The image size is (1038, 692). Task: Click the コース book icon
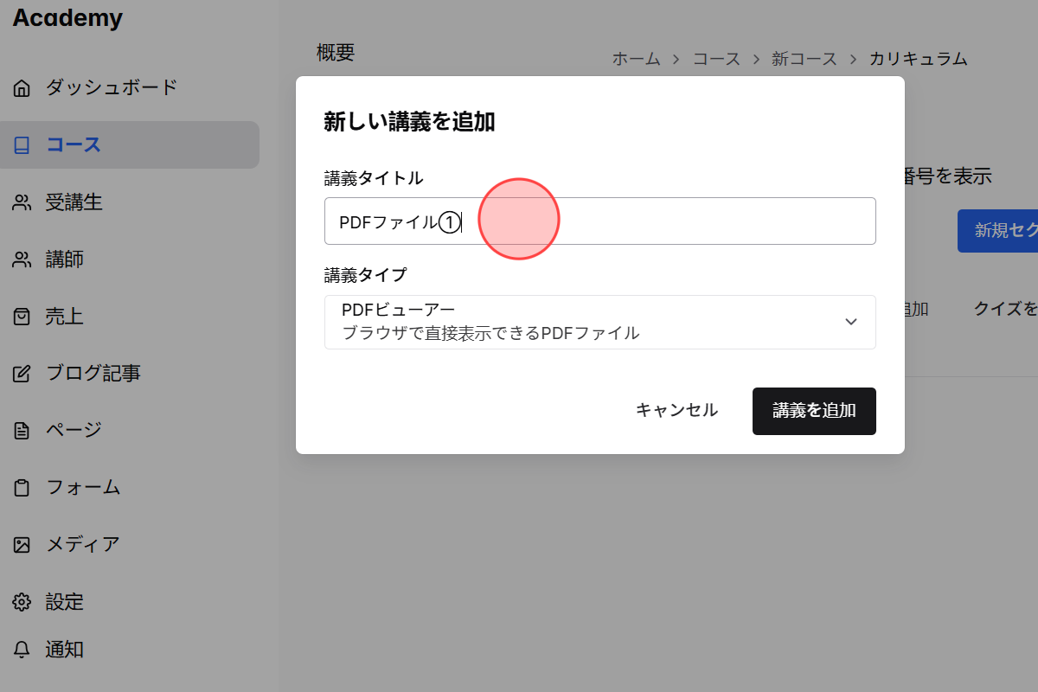[x=20, y=145]
